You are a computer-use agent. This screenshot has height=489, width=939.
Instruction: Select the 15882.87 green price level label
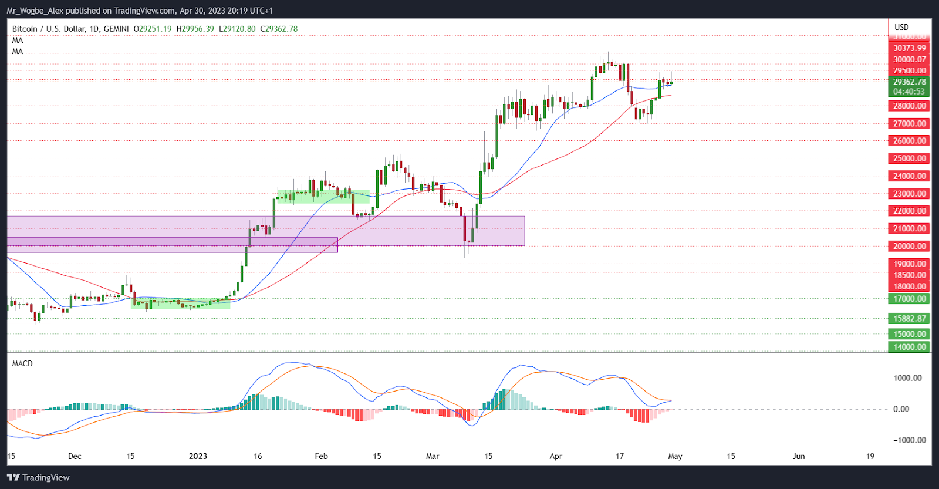coord(909,319)
